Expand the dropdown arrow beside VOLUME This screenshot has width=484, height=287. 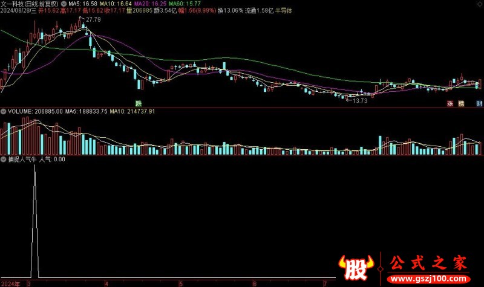pyautogui.click(x=4, y=111)
